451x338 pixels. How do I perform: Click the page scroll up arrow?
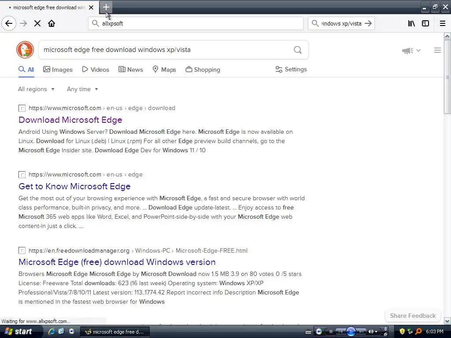[447, 36]
